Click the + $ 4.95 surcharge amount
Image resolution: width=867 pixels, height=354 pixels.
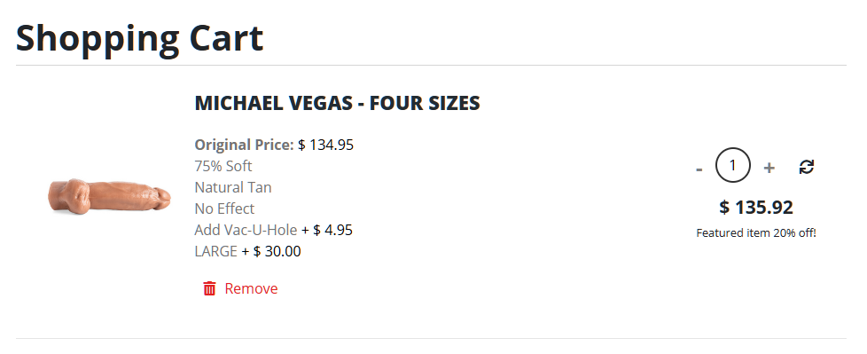[327, 230]
